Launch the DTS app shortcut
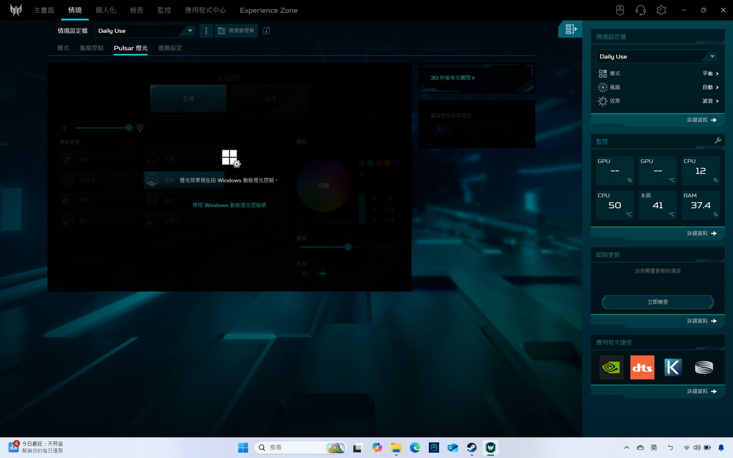 click(x=642, y=367)
